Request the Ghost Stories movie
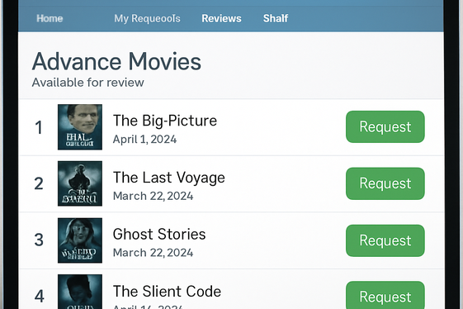This screenshot has width=463, height=309. tap(385, 240)
